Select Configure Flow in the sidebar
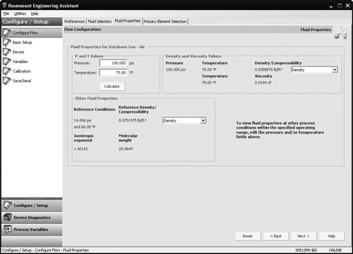Image resolution: width=353 pixels, height=254 pixels. click(x=32, y=33)
